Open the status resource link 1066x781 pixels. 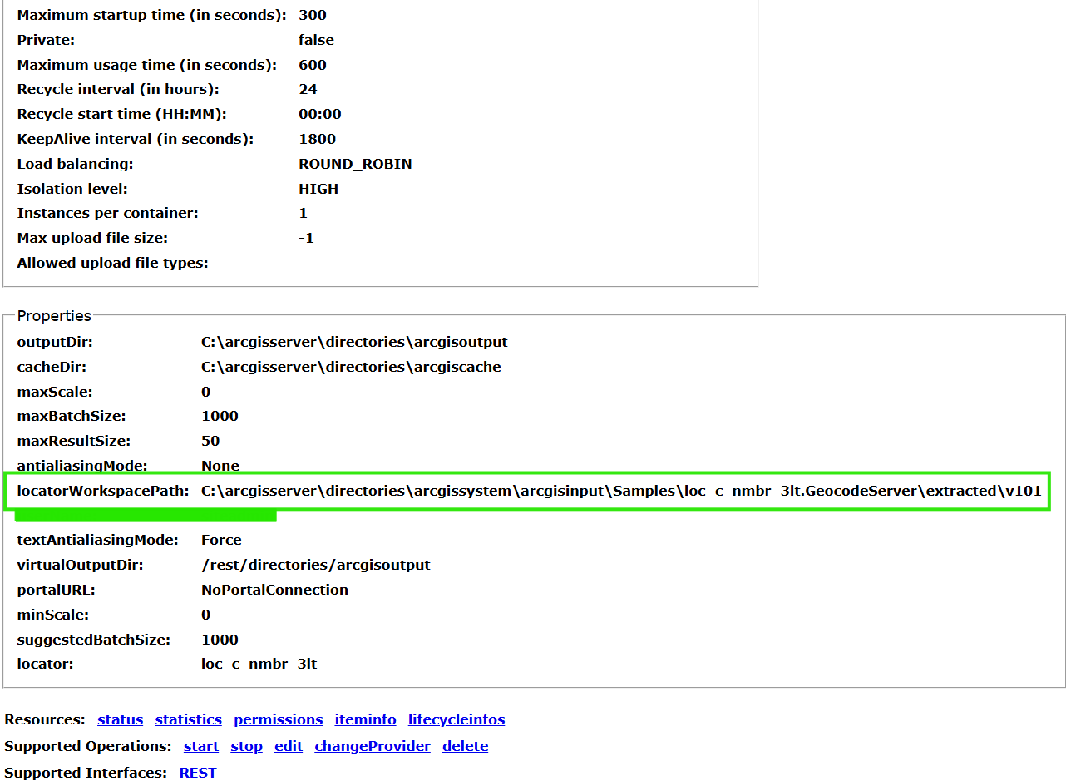click(x=120, y=719)
